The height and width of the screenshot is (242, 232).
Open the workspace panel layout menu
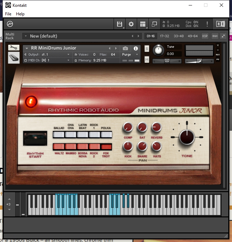143,24
